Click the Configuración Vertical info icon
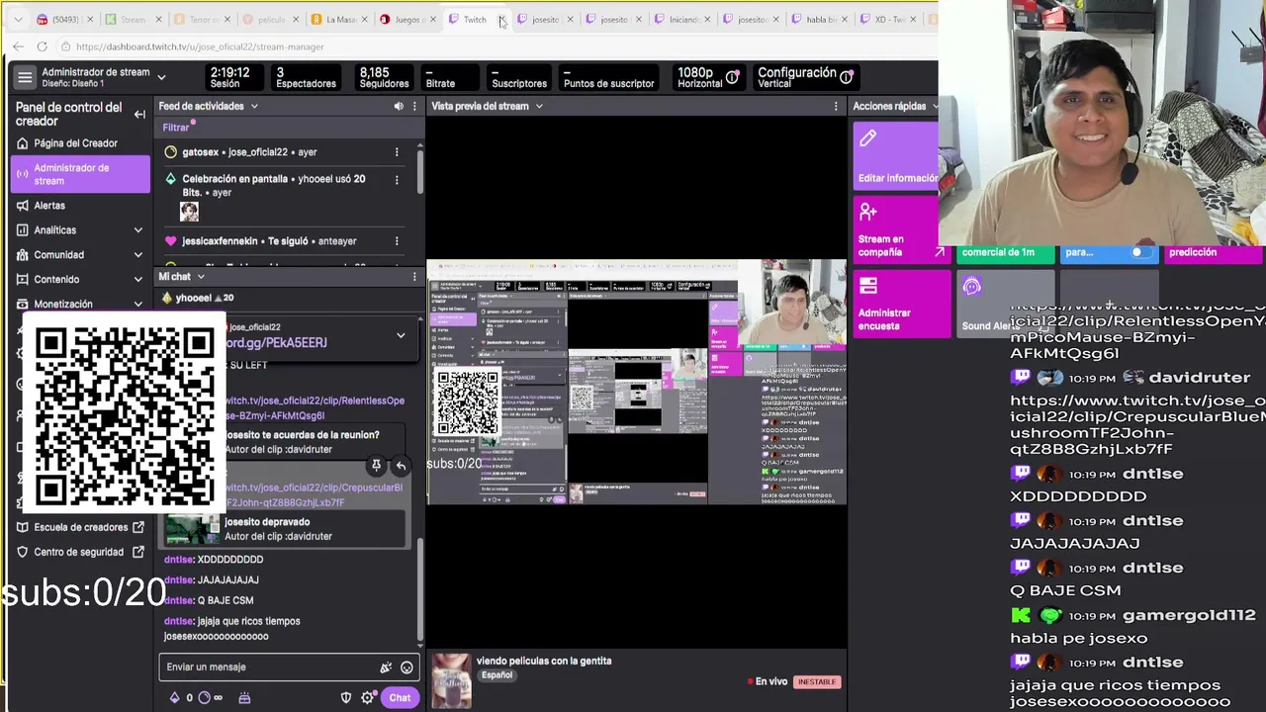The height and width of the screenshot is (712, 1266). (847, 77)
